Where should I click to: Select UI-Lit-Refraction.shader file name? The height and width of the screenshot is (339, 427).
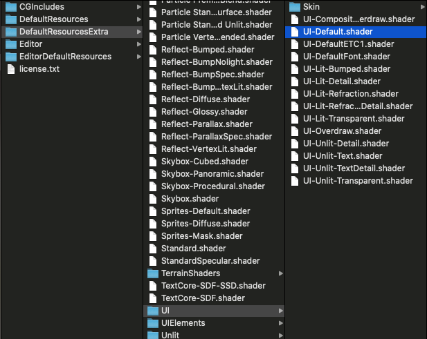click(x=351, y=94)
